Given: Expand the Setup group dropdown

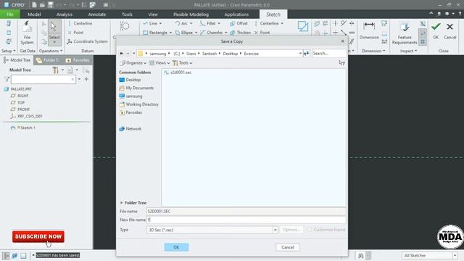Looking at the screenshot, I should (8, 51).
